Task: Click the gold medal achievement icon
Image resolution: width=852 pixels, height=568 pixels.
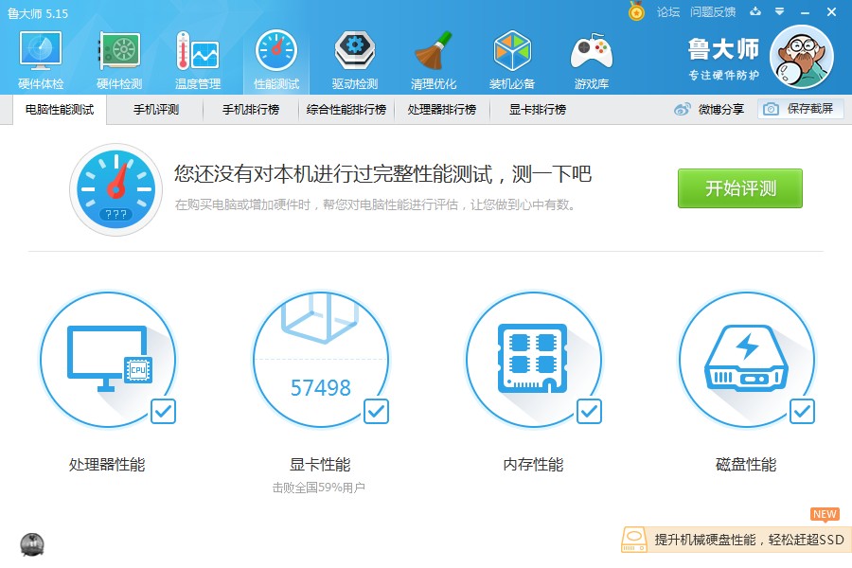Action: pos(636,12)
